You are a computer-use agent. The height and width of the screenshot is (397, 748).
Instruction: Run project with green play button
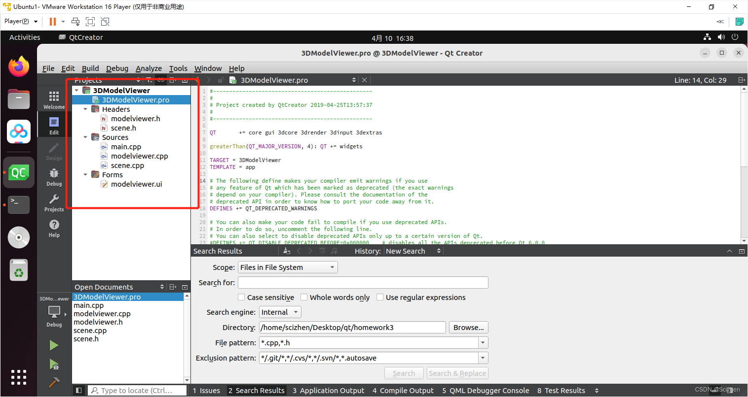coord(54,345)
